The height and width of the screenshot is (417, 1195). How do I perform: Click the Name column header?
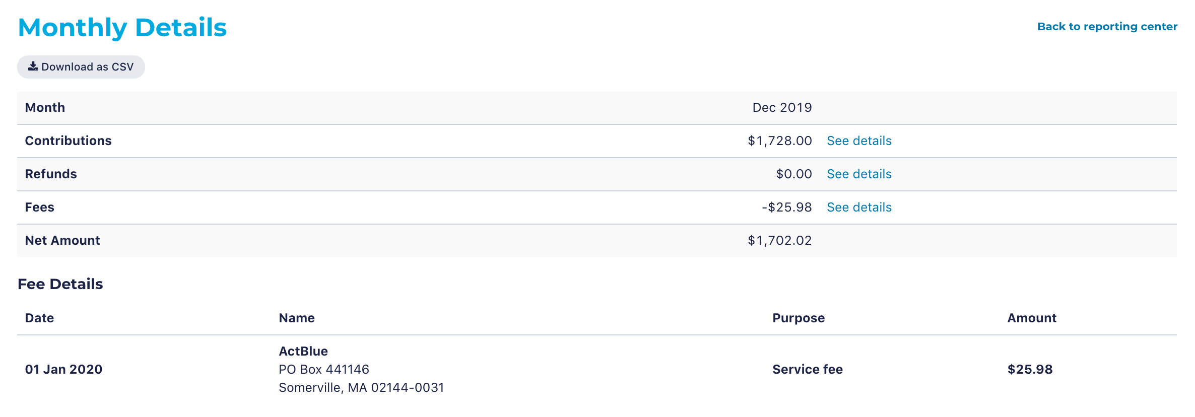click(297, 318)
